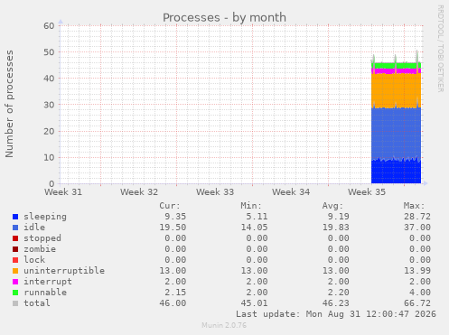Click the 'Processes - by month' title
Screen dimensions: 449x335
click(224, 17)
